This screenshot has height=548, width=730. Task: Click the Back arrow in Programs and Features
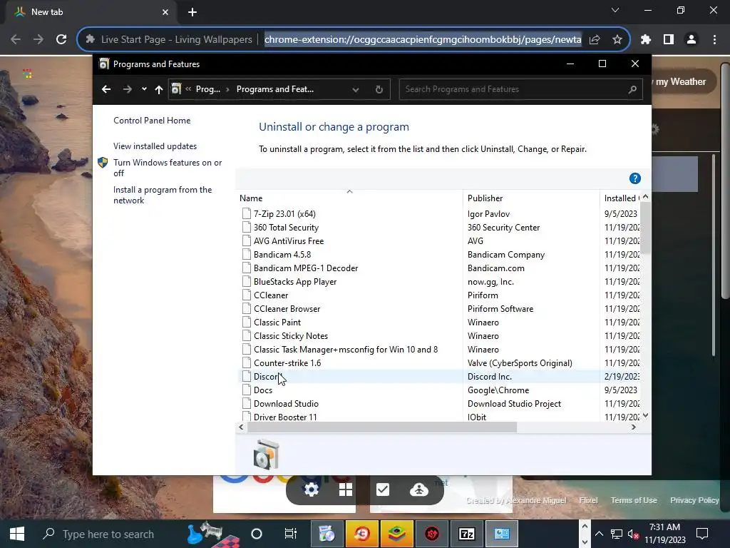point(106,89)
